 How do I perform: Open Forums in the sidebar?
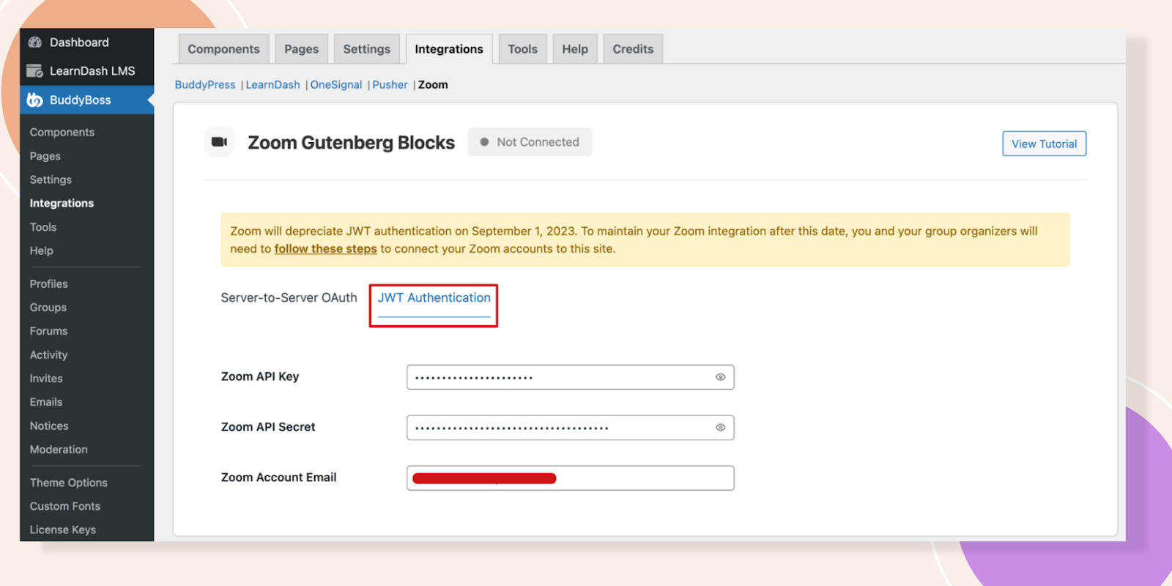pos(48,331)
